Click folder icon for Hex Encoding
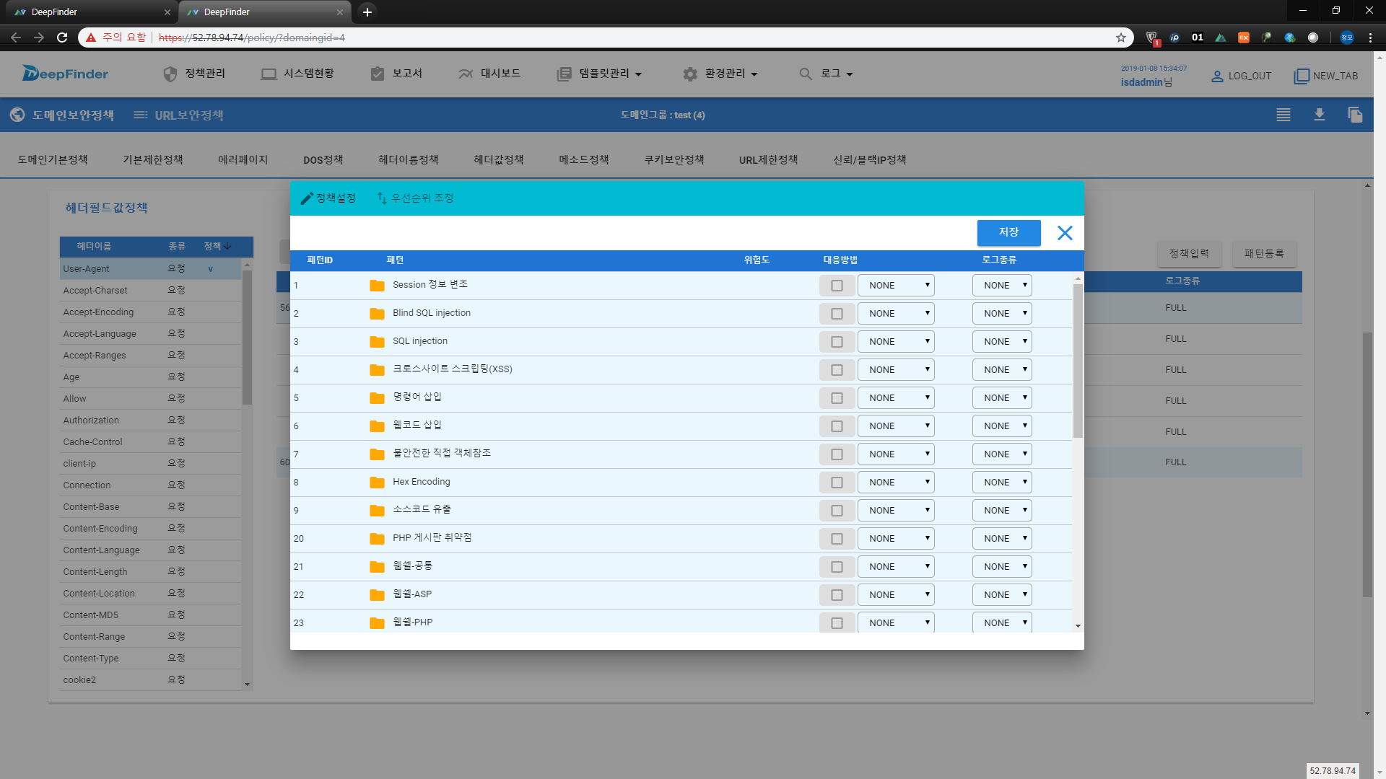Viewport: 1386px width, 779px height. point(377,483)
